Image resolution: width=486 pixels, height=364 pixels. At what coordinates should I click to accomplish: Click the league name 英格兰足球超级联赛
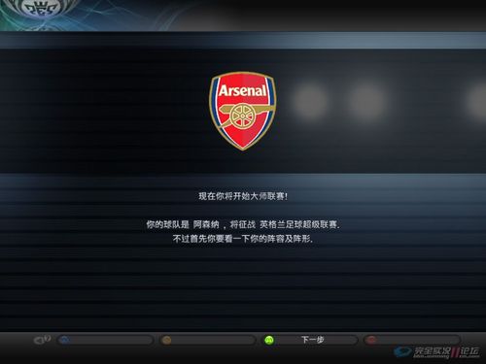tap(298, 224)
